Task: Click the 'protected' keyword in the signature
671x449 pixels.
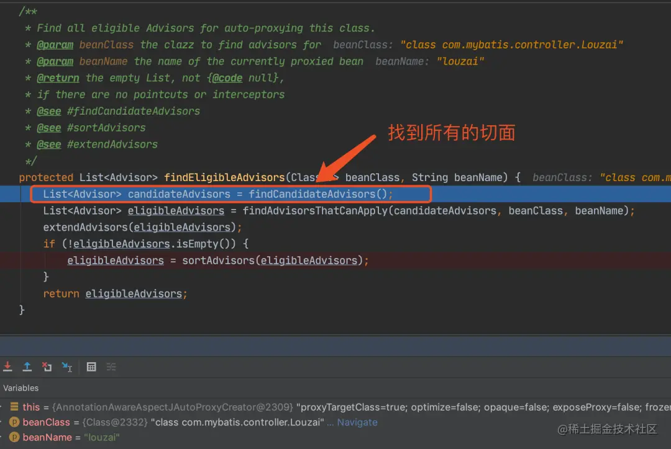Action: coord(46,177)
